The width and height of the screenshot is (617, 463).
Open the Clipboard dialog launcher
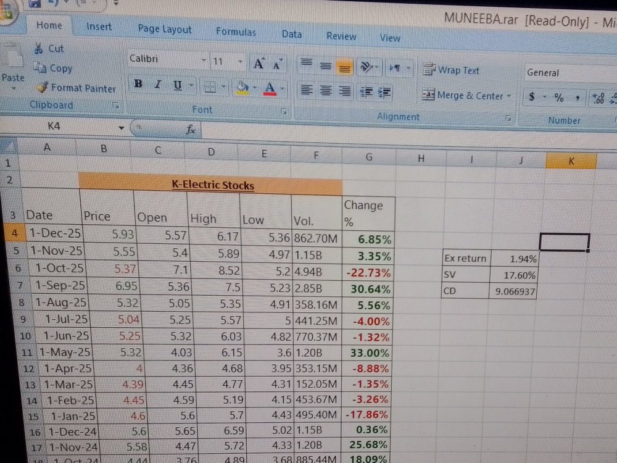[x=115, y=105]
